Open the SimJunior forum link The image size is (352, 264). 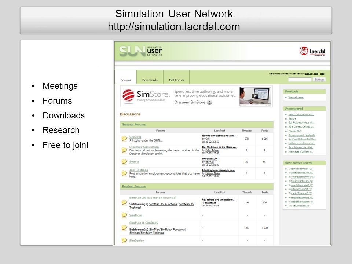(137, 241)
